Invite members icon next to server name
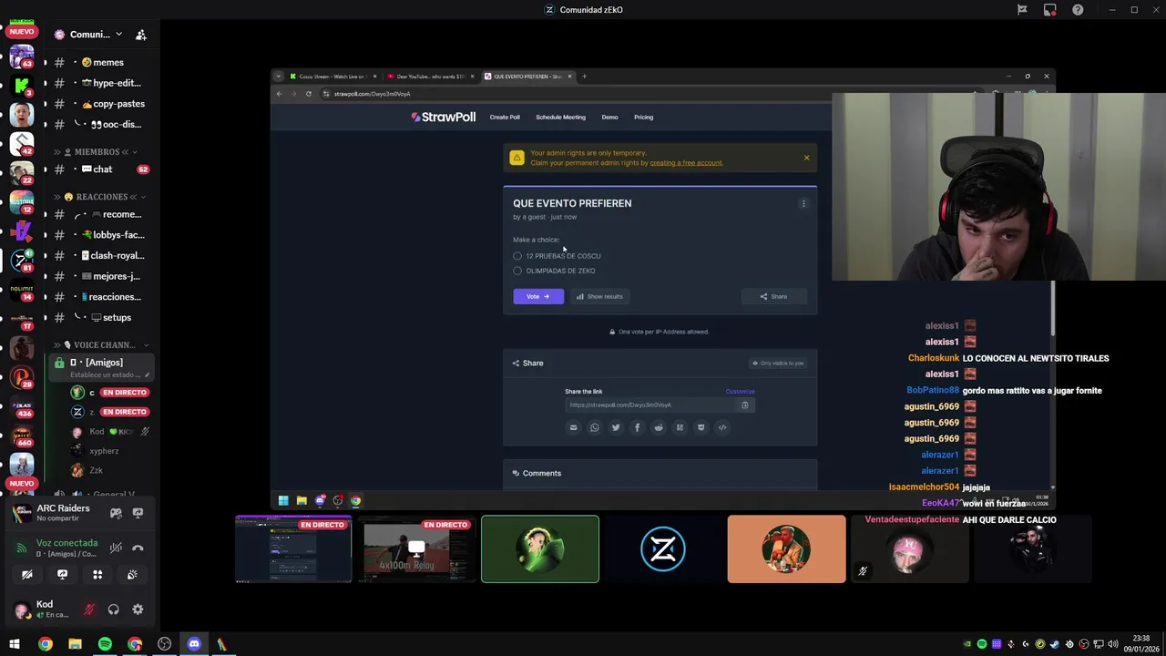This screenshot has width=1166, height=656. click(x=141, y=35)
